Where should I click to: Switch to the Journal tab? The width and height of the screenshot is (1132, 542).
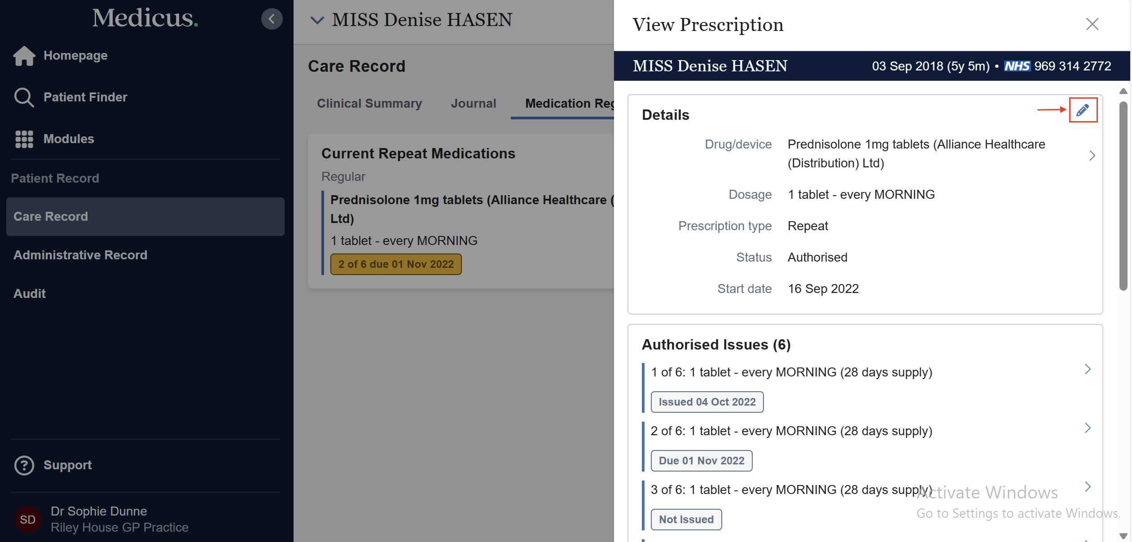(x=473, y=103)
